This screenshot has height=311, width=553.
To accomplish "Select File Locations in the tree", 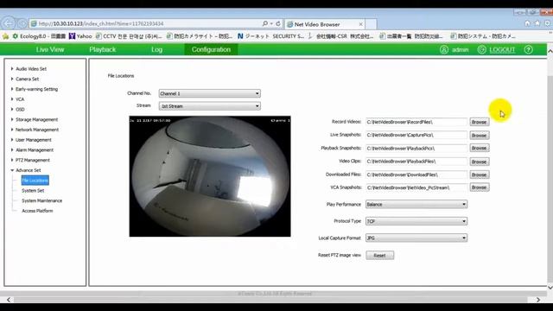I will point(35,181).
